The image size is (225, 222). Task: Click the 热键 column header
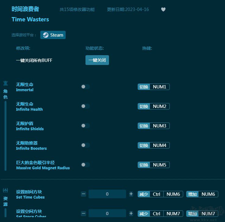[x=147, y=48]
